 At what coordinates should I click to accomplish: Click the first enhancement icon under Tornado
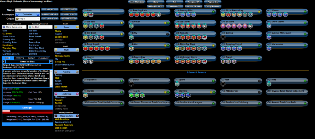(x=178, y=37)
